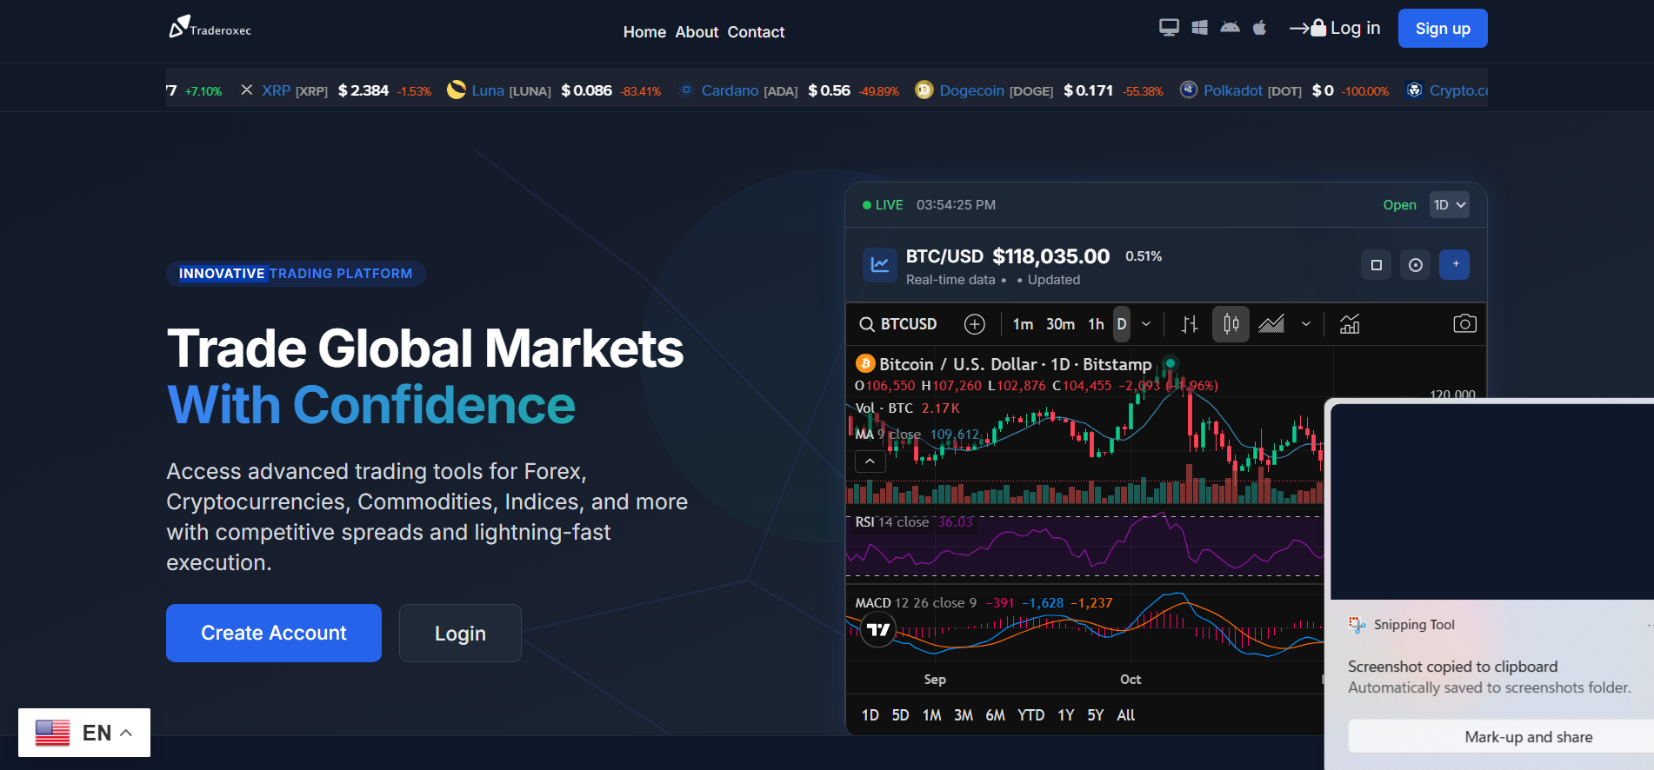1654x770 pixels.
Task: Open the 1D timeframe dropdown
Action: pyautogui.click(x=1450, y=205)
